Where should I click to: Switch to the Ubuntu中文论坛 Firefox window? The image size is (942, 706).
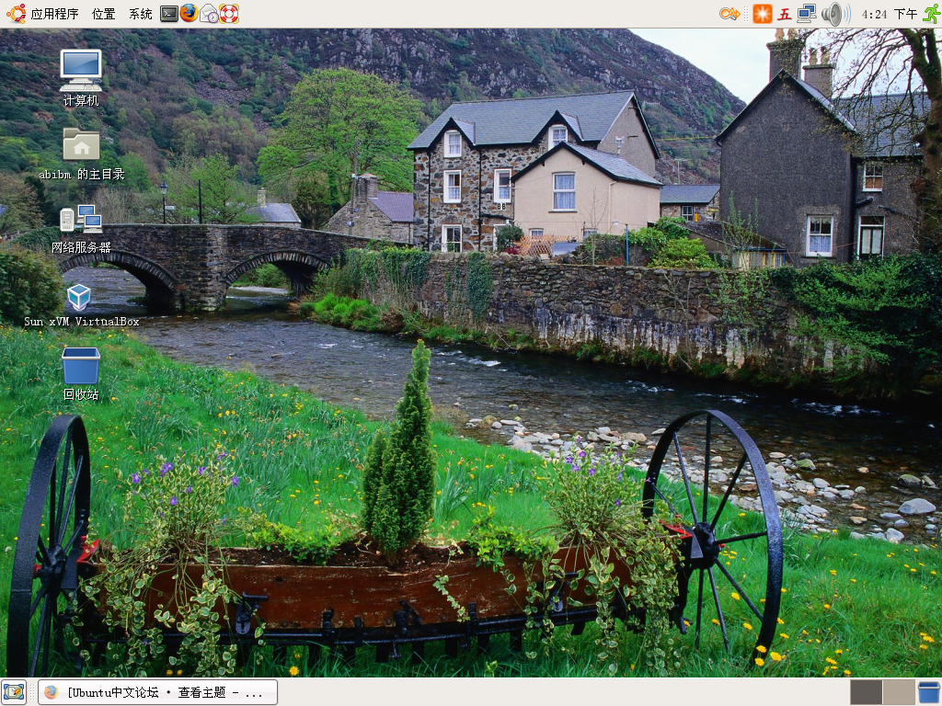pos(158,692)
